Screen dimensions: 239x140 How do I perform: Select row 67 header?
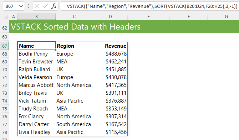pyautogui.click(x=5, y=46)
